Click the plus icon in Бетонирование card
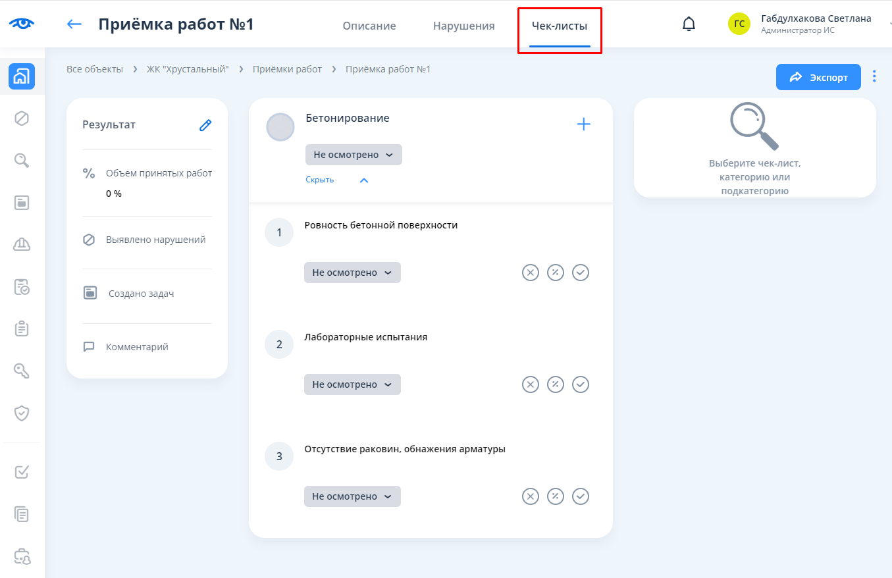 tap(583, 124)
